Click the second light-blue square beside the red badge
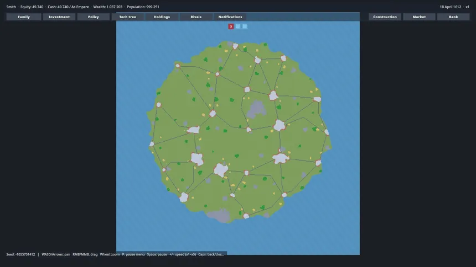The image size is (476, 267). (245, 26)
